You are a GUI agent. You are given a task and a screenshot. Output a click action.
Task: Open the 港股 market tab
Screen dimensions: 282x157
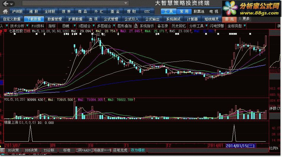click(x=34, y=12)
